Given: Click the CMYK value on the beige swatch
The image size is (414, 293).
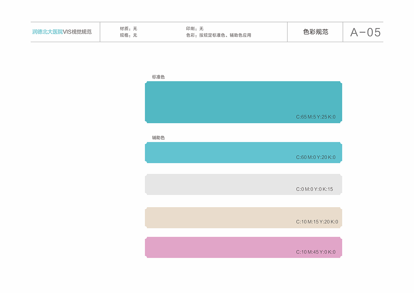Looking at the screenshot, I should [x=317, y=222].
